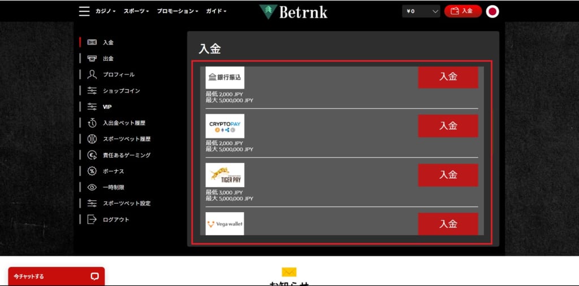Open ボーナス in the sidebar
579x286 pixels.
(114, 171)
